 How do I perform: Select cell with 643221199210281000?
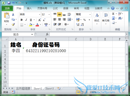click(46, 51)
